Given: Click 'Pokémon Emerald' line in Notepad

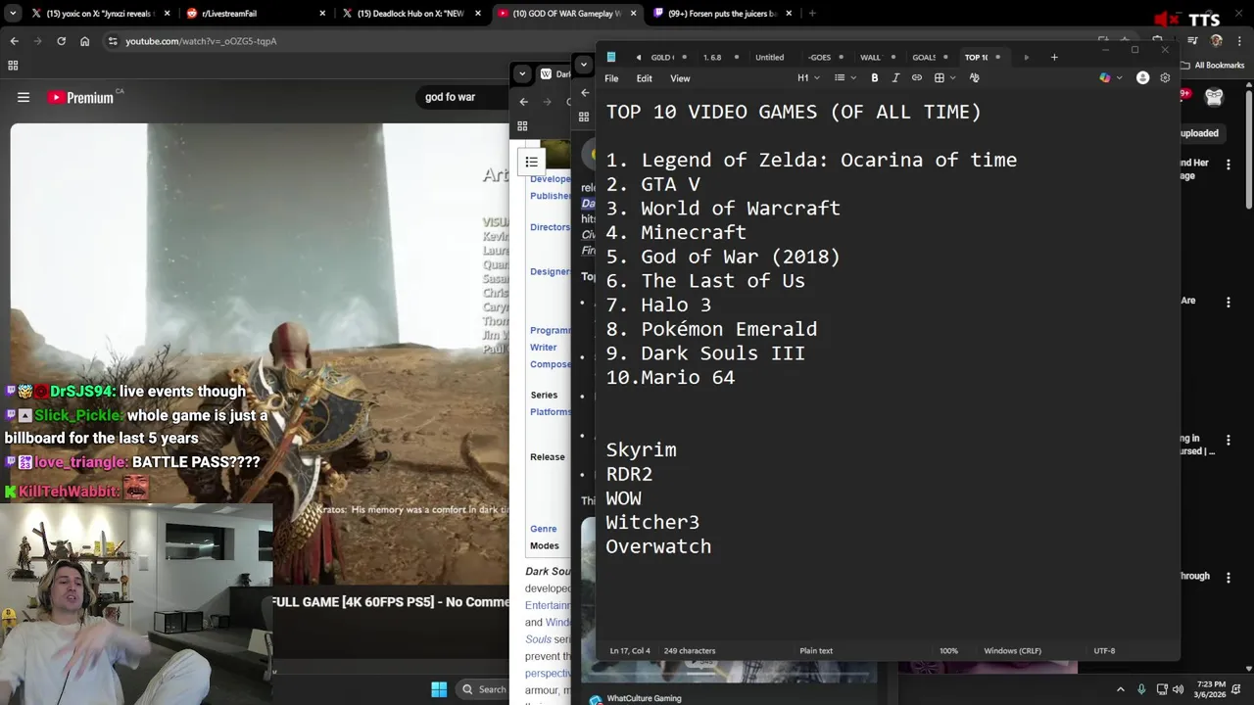Looking at the screenshot, I should (x=711, y=329).
